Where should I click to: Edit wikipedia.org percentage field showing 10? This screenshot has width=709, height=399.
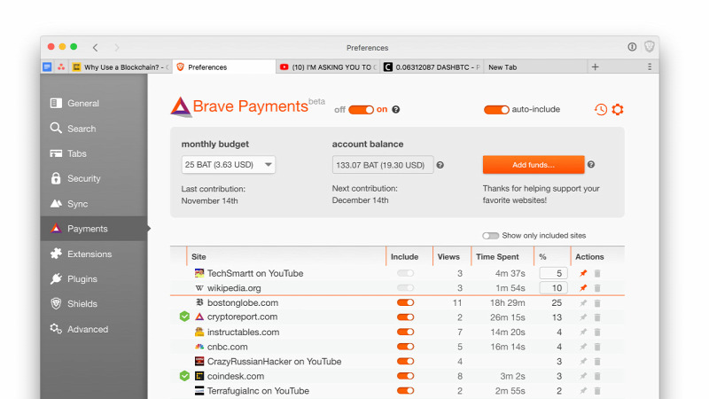coord(553,287)
